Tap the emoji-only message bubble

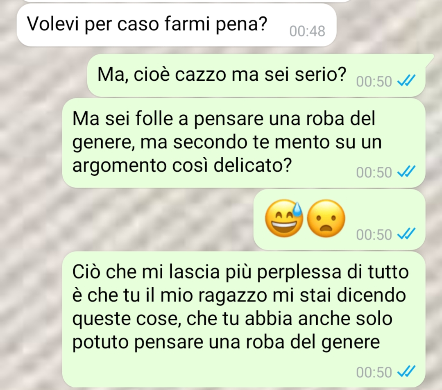(x=340, y=220)
